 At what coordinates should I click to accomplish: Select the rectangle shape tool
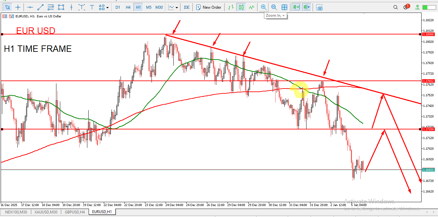pyautogui.click(x=61, y=7)
